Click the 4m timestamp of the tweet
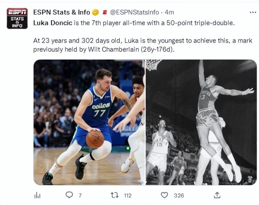 (169, 12)
